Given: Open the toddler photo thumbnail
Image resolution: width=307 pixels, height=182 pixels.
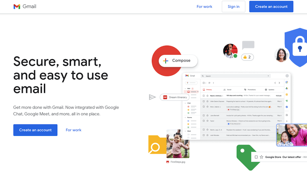Looking at the screenshot, I should (x=178, y=144).
